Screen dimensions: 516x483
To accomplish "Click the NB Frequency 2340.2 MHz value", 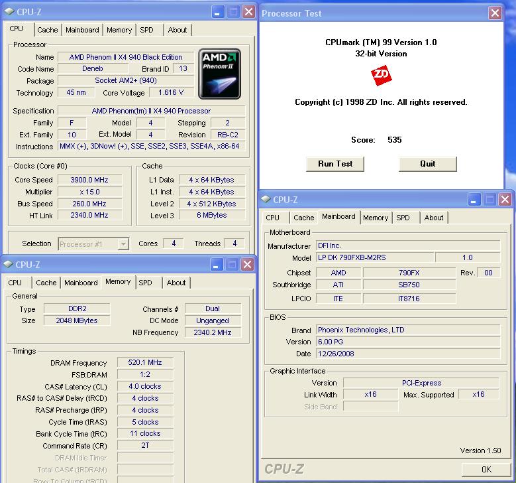I will (213, 332).
